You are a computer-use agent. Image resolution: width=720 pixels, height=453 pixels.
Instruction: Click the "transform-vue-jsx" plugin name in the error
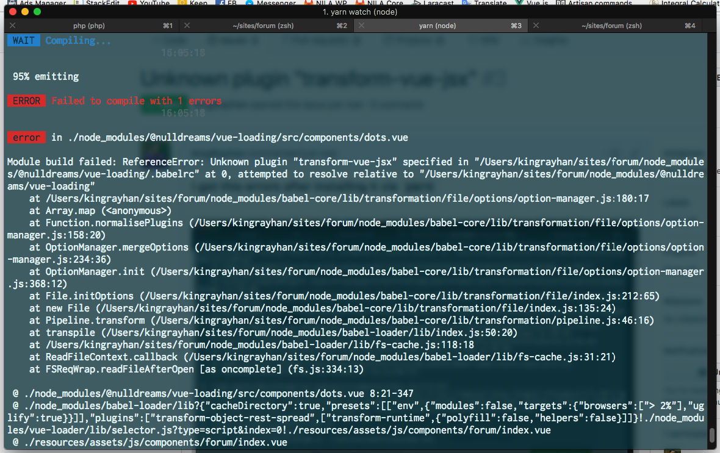point(345,162)
